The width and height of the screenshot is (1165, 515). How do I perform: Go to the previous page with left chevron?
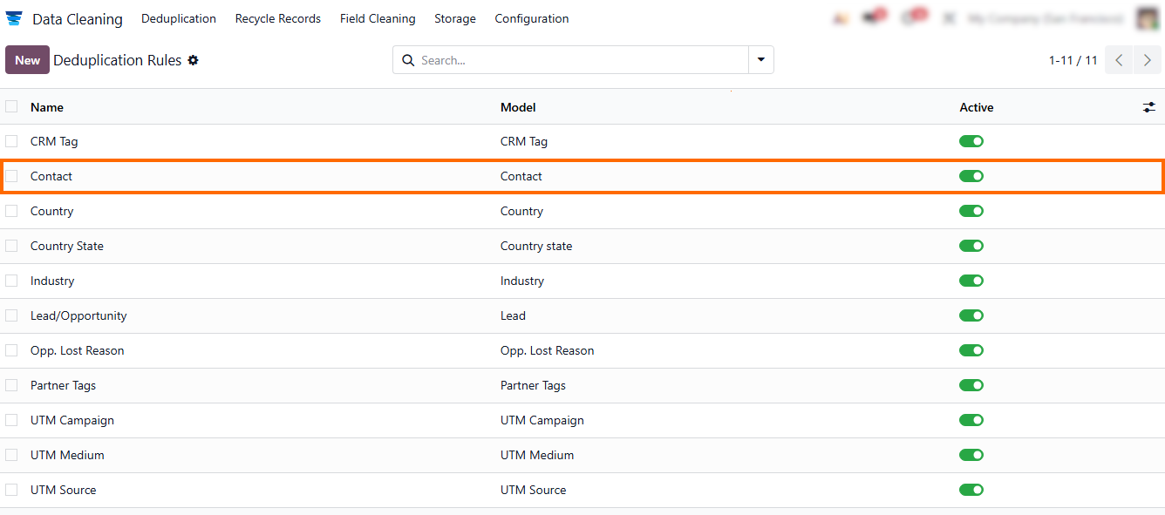[x=1119, y=60]
